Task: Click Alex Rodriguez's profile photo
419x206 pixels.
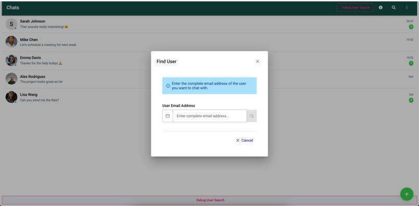Action: [x=11, y=78]
